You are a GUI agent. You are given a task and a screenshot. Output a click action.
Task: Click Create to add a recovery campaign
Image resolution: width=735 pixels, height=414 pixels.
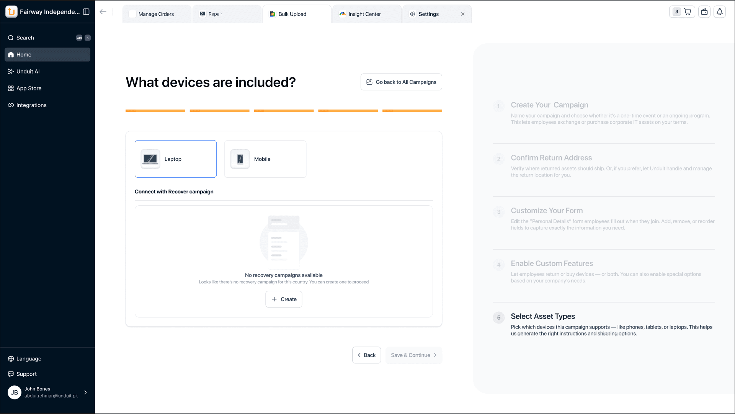pyautogui.click(x=284, y=299)
